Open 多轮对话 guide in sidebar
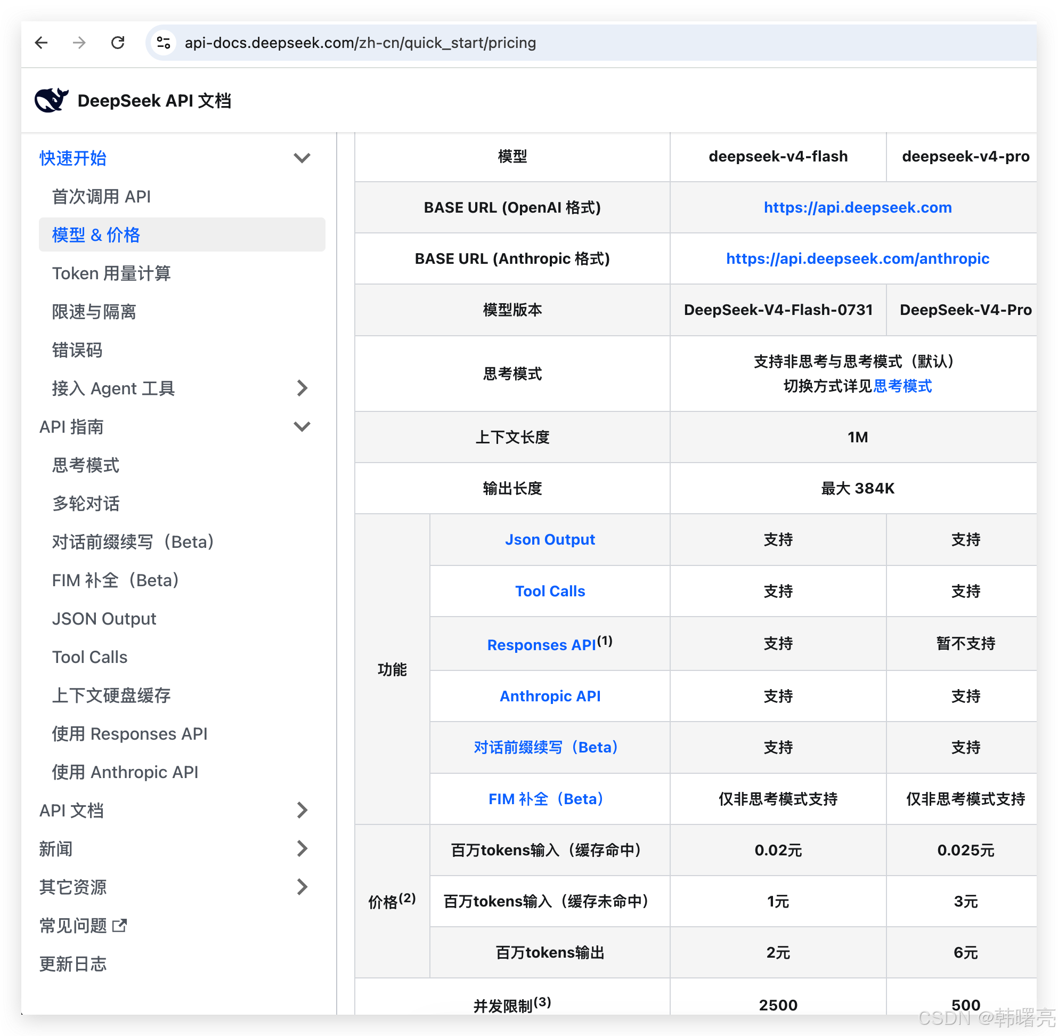The image size is (1058, 1036). tap(85, 503)
